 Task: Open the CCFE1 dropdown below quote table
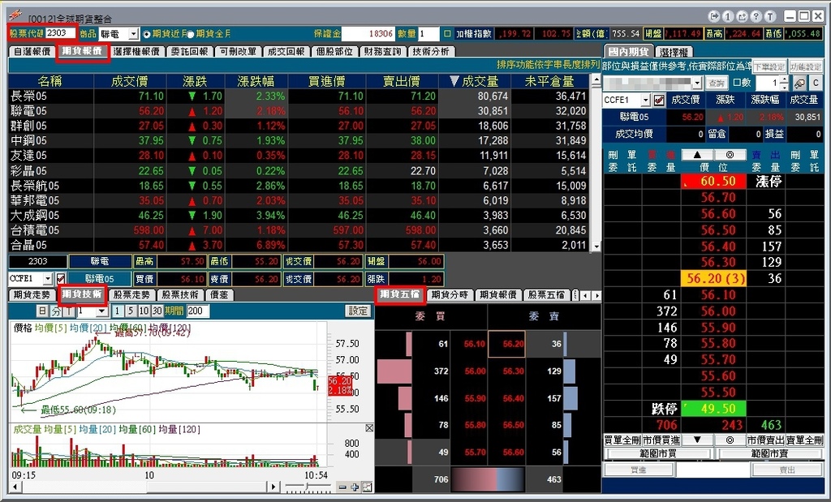pos(48,278)
